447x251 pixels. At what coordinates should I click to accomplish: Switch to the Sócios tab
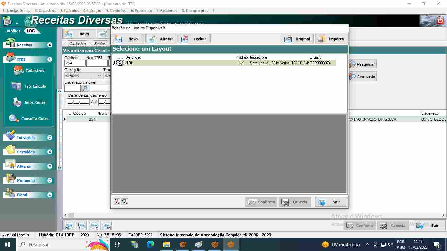100,44
